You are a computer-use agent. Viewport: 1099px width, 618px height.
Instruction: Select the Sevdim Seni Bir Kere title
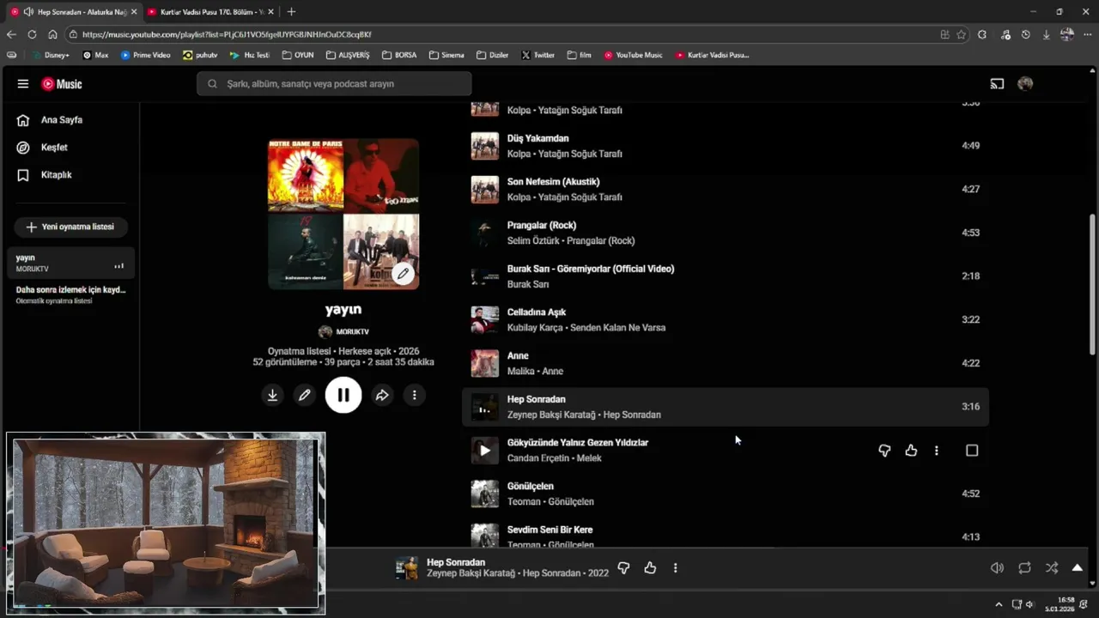549,530
